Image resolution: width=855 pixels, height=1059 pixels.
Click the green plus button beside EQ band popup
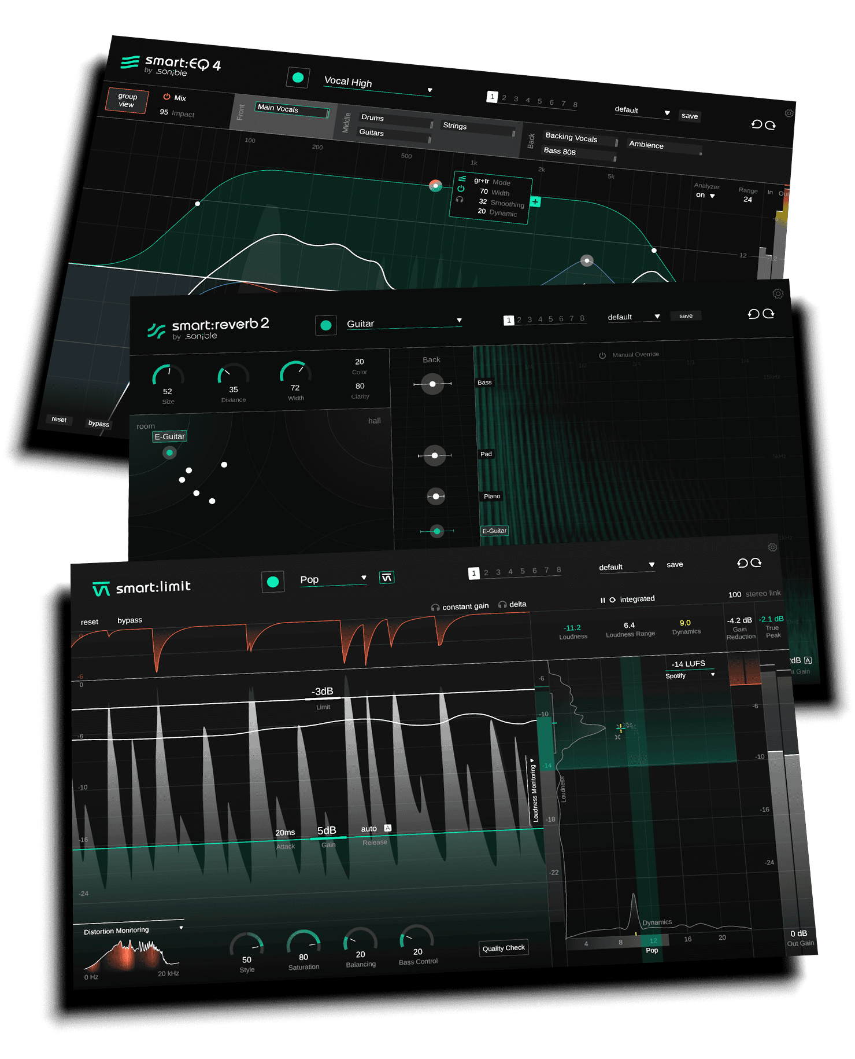535,202
